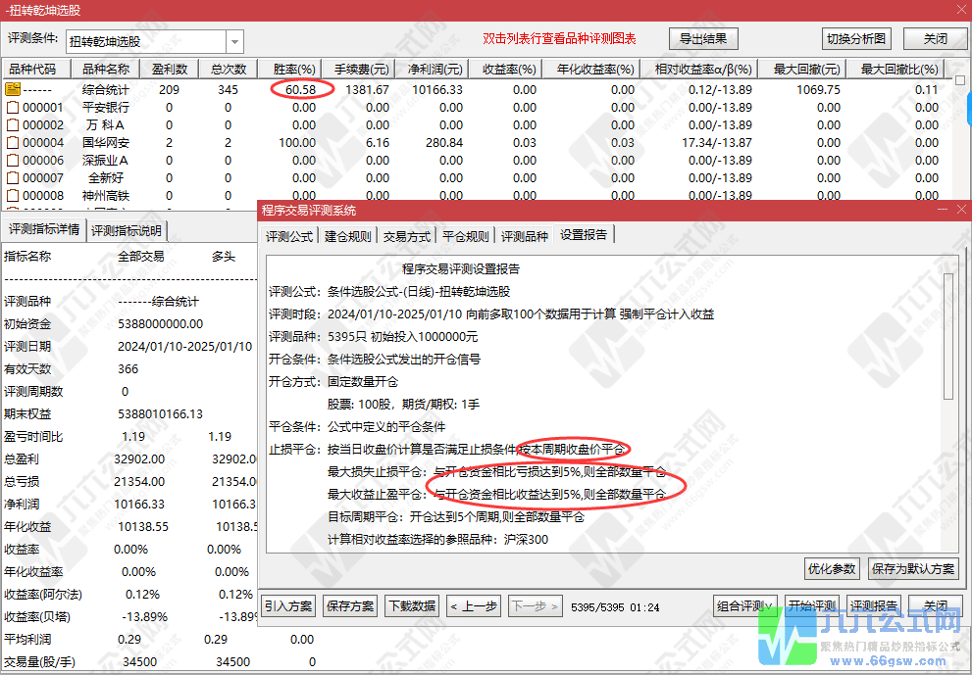Image resolution: width=972 pixels, height=675 pixels.
Task: Click the document icon beside 000004 国华网安
Action: click(x=12, y=142)
